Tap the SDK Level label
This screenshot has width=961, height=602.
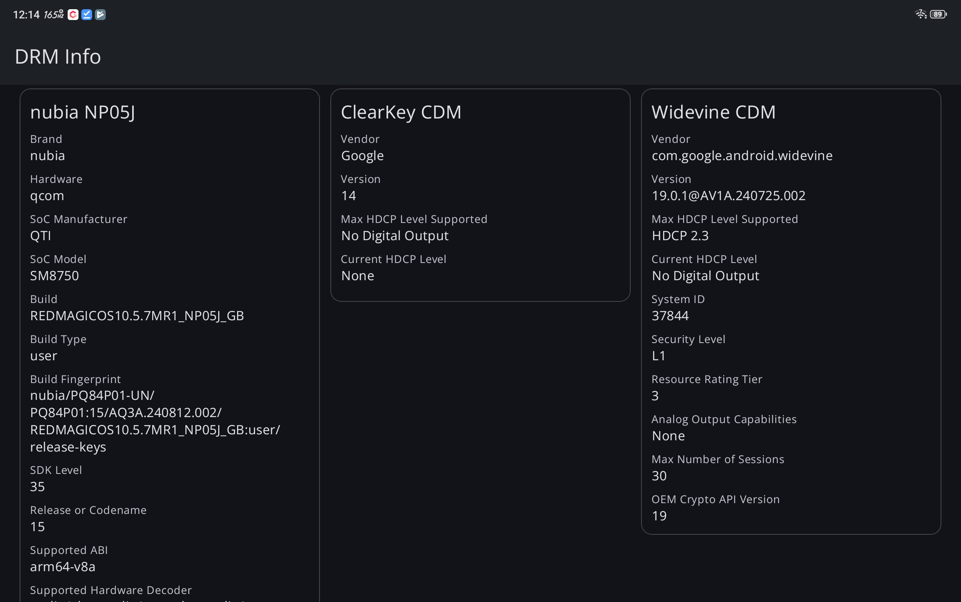[56, 470]
